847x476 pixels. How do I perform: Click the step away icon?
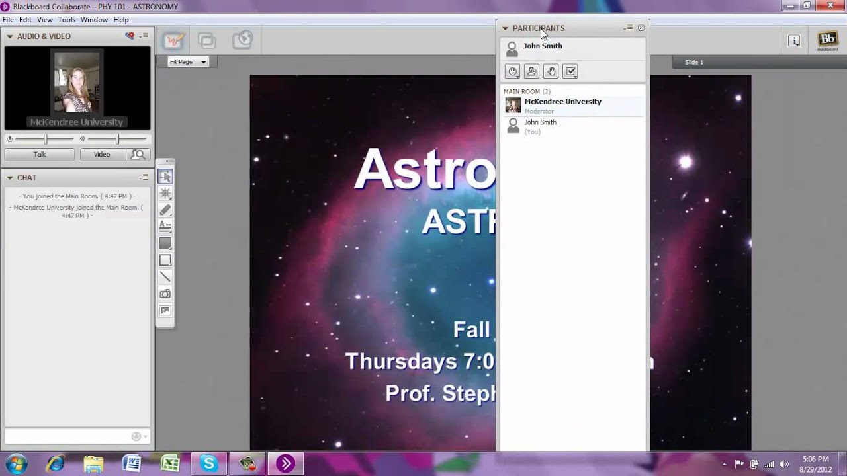tap(532, 71)
